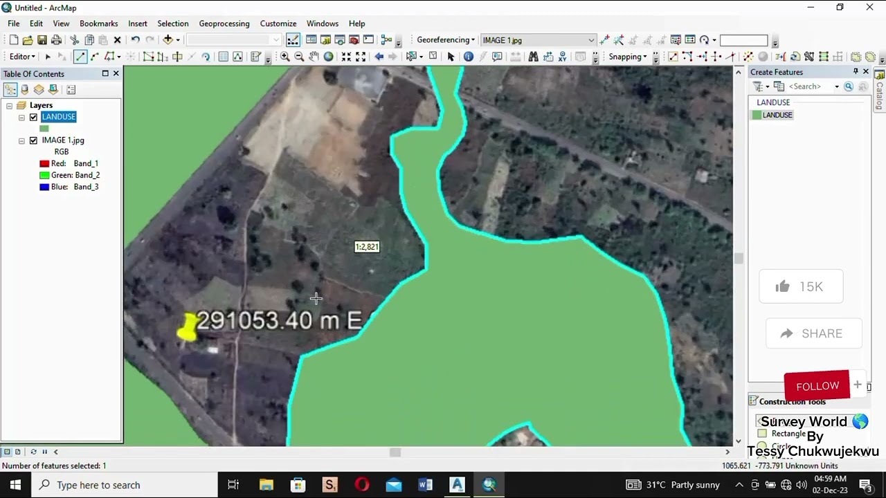Image resolution: width=886 pixels, height=498 pixels.
Task: Open the Insert menu
Action: [138, 24]
